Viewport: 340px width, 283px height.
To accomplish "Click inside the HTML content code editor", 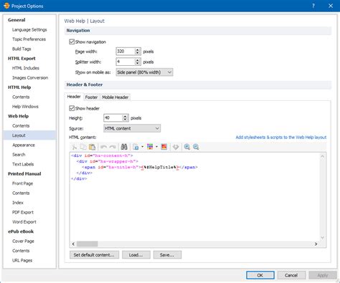I will click(x=194, y=196).
